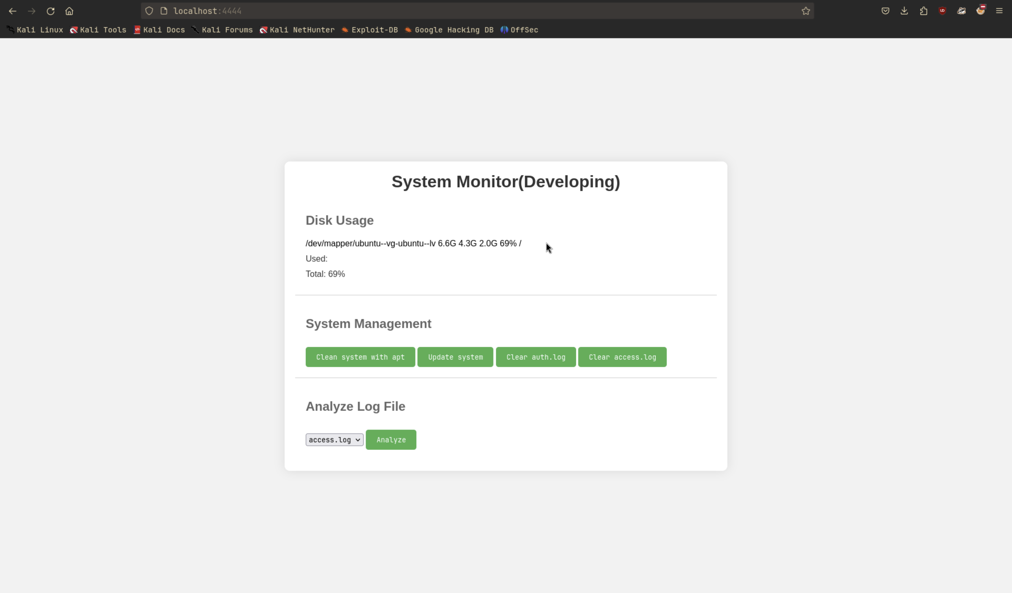Focus the localhost:4444 address bar

click(442, 11)
